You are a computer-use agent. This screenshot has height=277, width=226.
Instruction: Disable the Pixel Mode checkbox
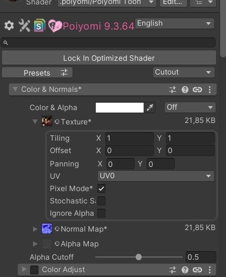click(x=102, y=189)
